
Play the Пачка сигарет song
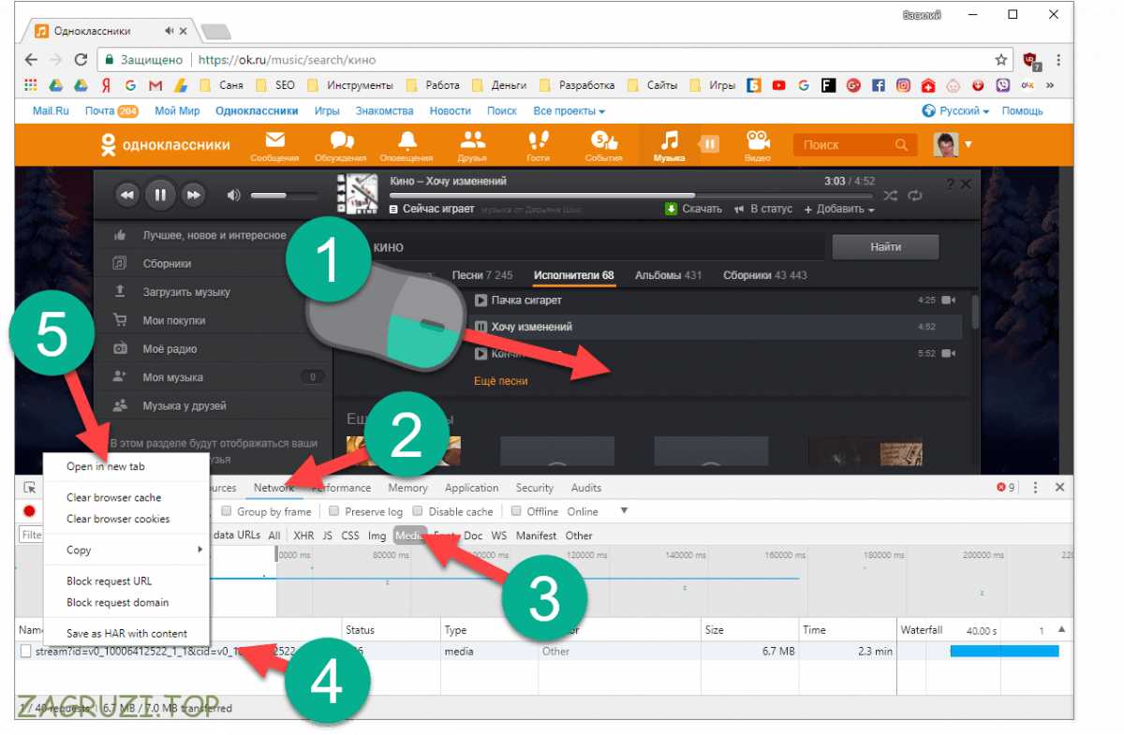[481, 301]
